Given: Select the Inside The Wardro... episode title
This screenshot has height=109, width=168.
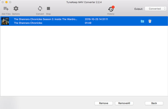Looking at the screenshot, I should [x=46, y=19].
